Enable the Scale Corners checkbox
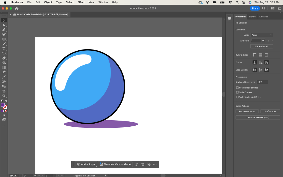Screen dimensions: 283x177 point(237,92)
